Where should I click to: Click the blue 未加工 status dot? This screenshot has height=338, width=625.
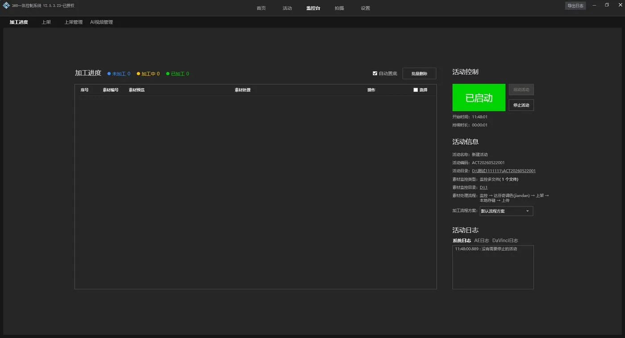(x=109, y=74)
